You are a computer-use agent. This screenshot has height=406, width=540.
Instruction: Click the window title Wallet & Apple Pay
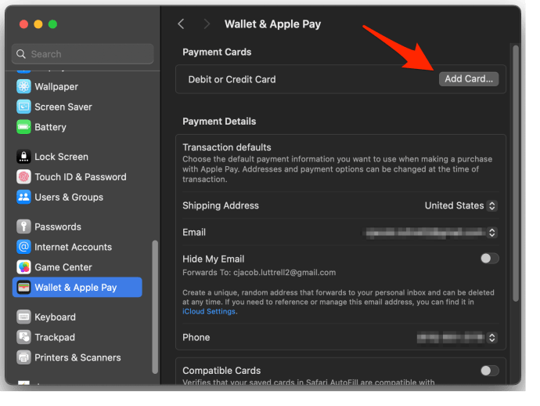272,24
